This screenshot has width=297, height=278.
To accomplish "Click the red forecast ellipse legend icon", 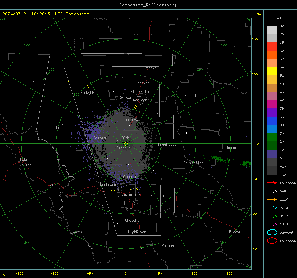I will pyautogui.click(x=272, y=241).
